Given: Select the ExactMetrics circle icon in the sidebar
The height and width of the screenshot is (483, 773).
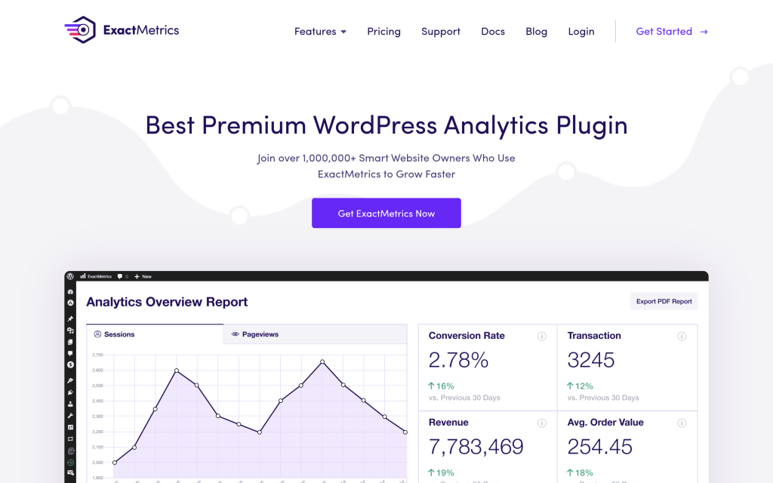Looking at the screenshot, I should click(70, 303).
